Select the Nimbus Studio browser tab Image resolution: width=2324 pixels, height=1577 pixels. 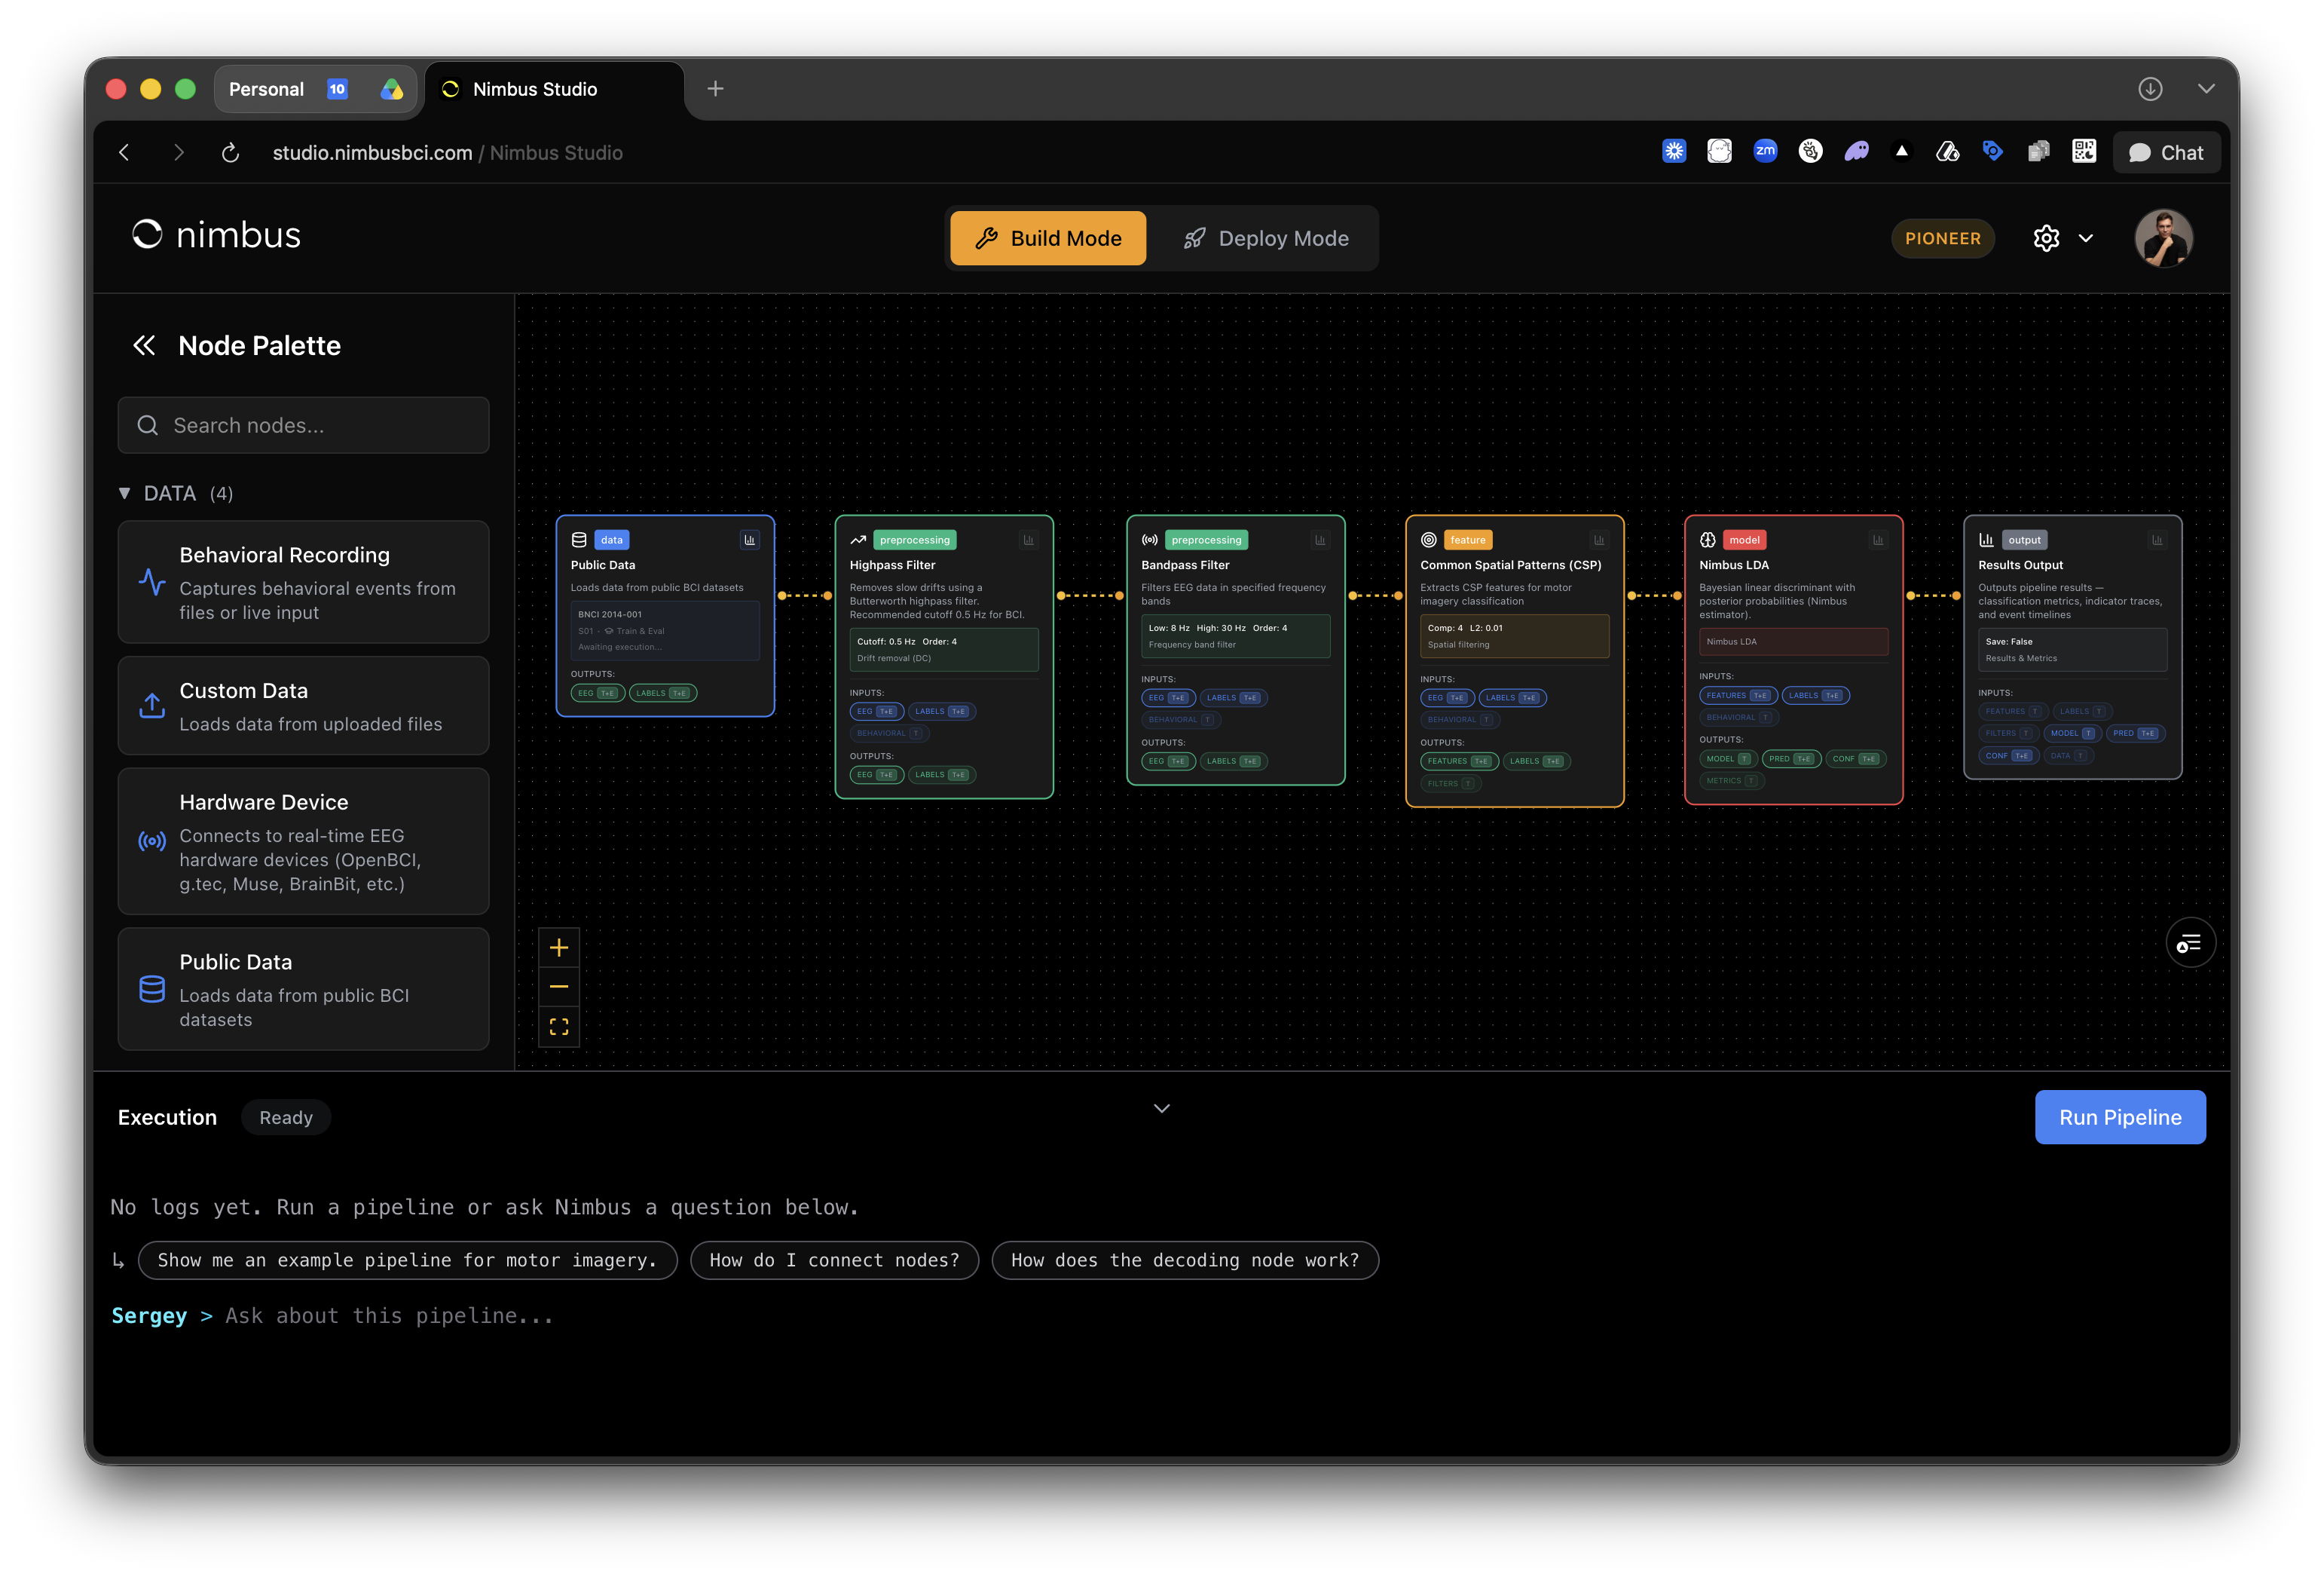[555, 90]
